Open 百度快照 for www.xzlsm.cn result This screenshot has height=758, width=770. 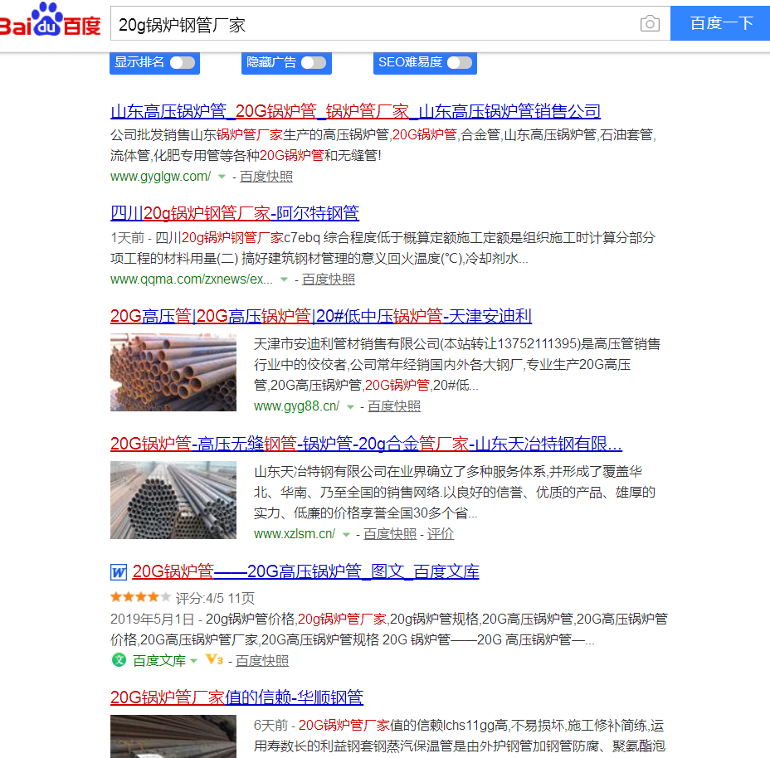coord(390,534)
